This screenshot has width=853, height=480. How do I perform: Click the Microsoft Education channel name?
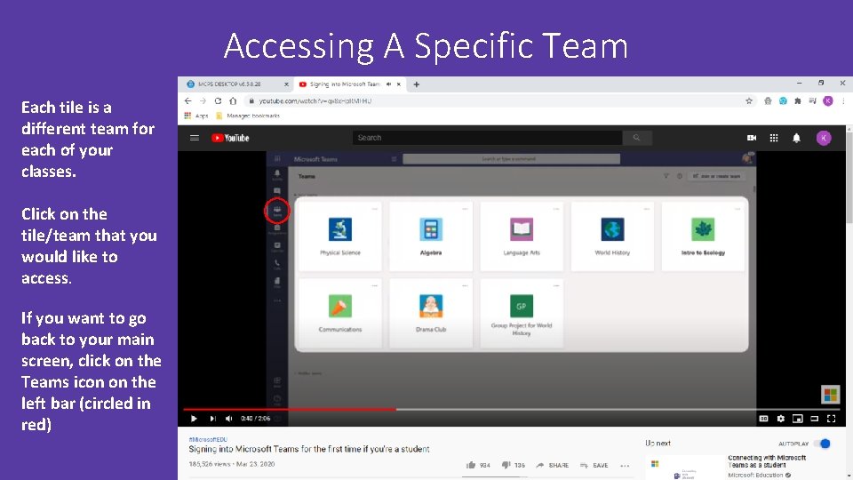(755, 475)
